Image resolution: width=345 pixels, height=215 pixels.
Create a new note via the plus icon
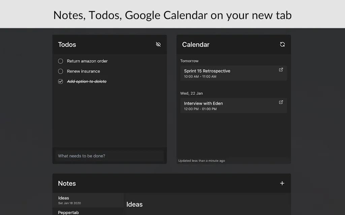[x=282, y=183]
